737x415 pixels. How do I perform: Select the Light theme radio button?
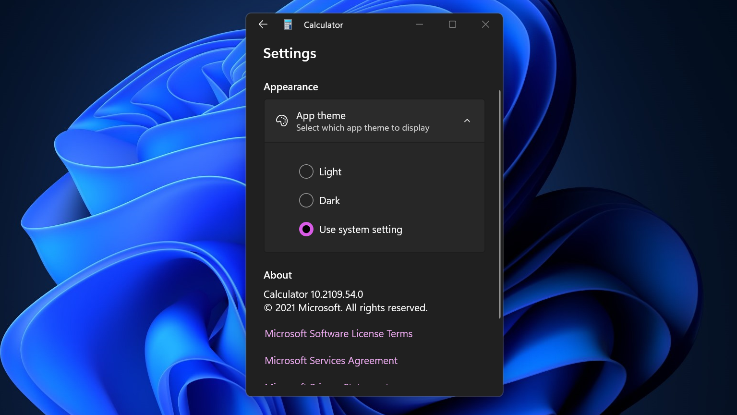pyautogui.click(x=306, y=171)
